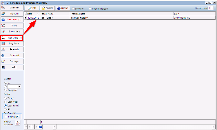Click horizontal scrollbar left arrow

tap(55, 127)
